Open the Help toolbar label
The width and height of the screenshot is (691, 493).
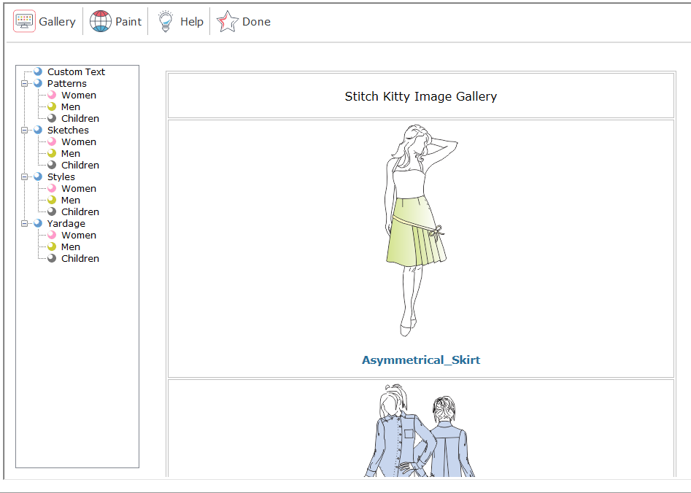[x=192, y=22]
